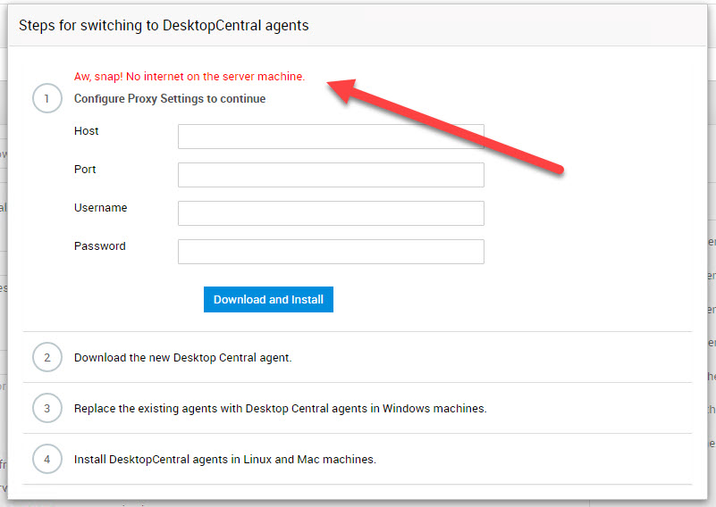Click 'Configure Proxy Settings to continue' heading

pyautogui.click(x=170, y=99)
